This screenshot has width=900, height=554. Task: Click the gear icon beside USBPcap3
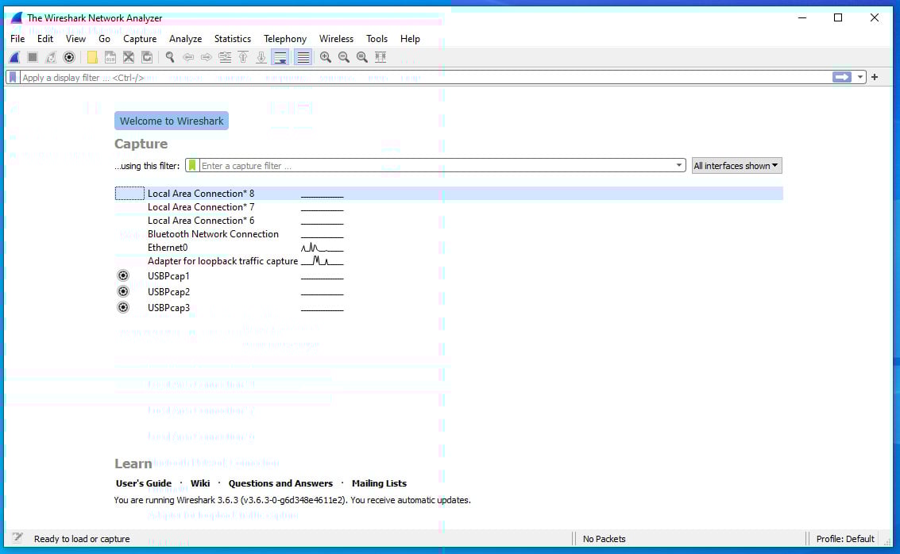(123, 307)
